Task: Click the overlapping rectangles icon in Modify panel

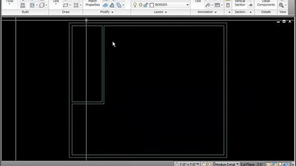Action: tap(119, 5)
